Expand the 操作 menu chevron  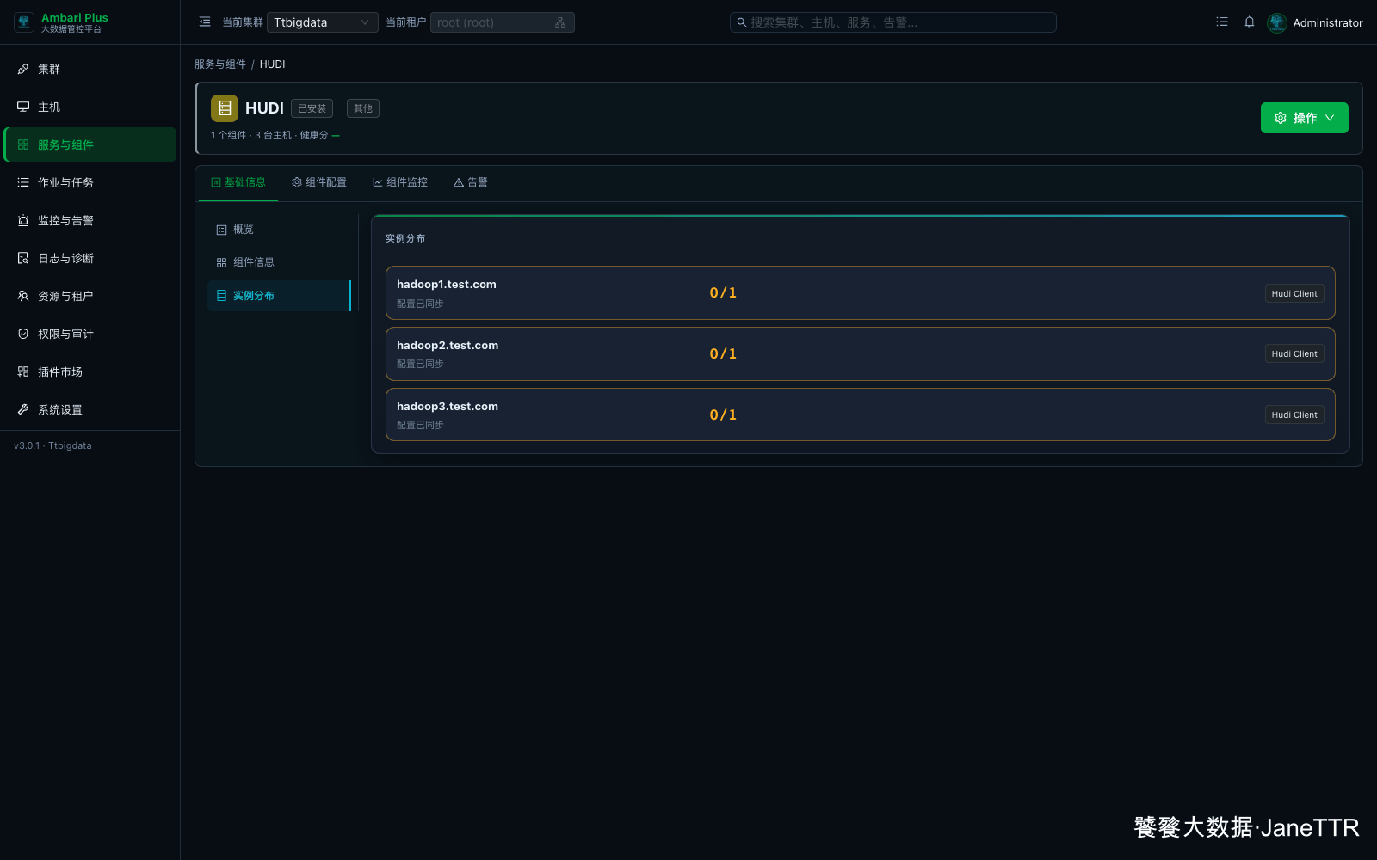coord(1330,118)
